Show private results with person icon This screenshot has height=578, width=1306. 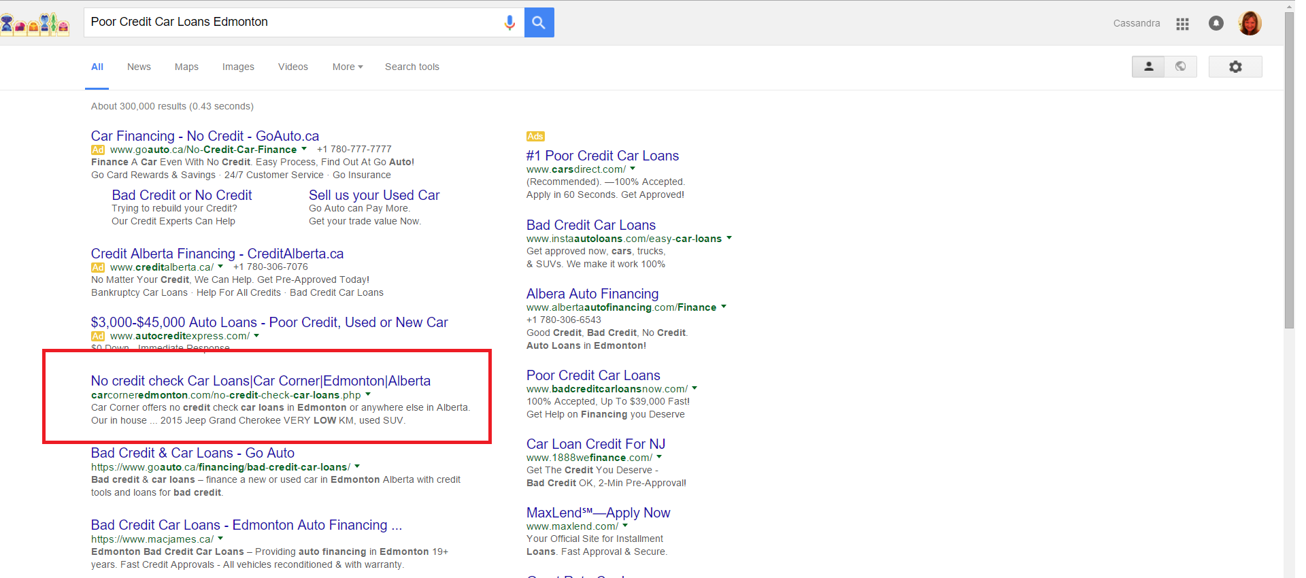(x=1148, y=67)
